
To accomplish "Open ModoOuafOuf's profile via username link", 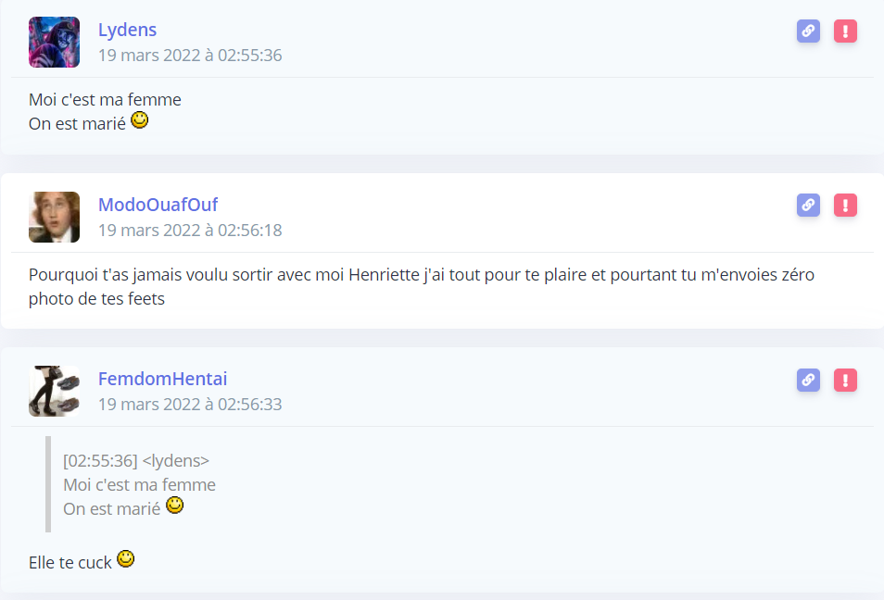I will 158,205.
